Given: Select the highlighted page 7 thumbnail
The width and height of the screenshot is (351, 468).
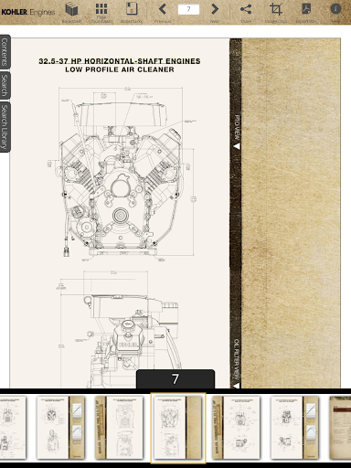Looking at the screenshot, I should click(x=178, y=428).
